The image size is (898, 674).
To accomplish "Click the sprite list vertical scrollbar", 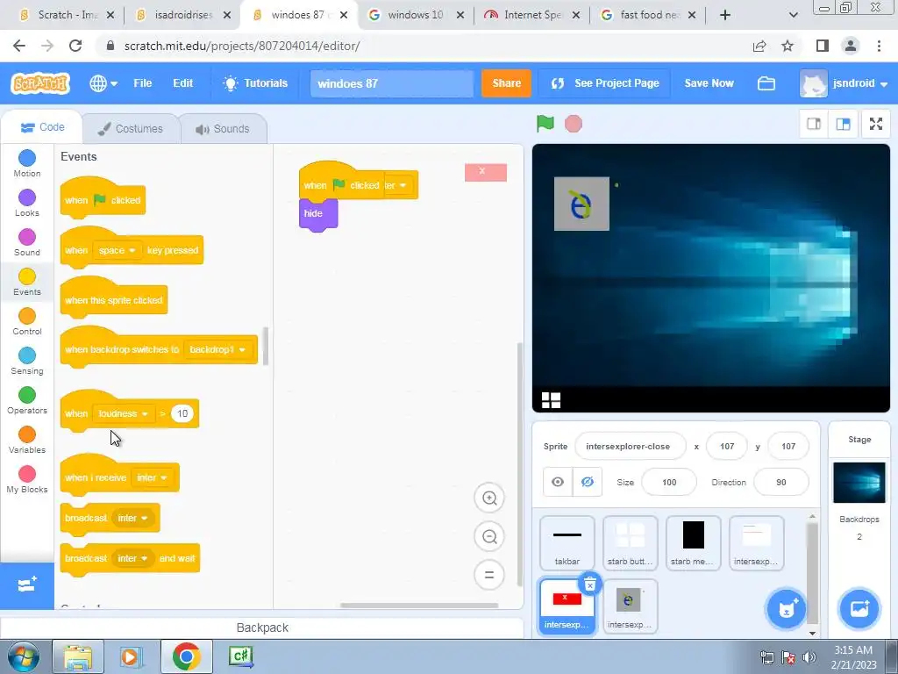I will tap(812, 573).
